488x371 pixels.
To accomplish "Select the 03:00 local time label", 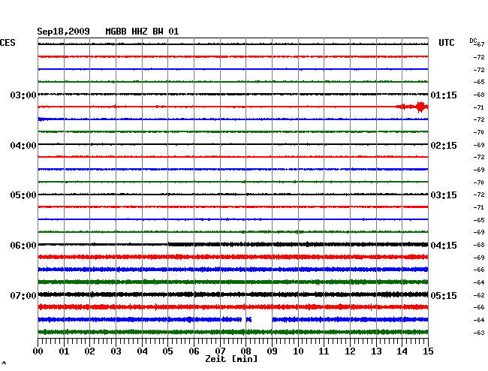I will (x=23, y=95).
